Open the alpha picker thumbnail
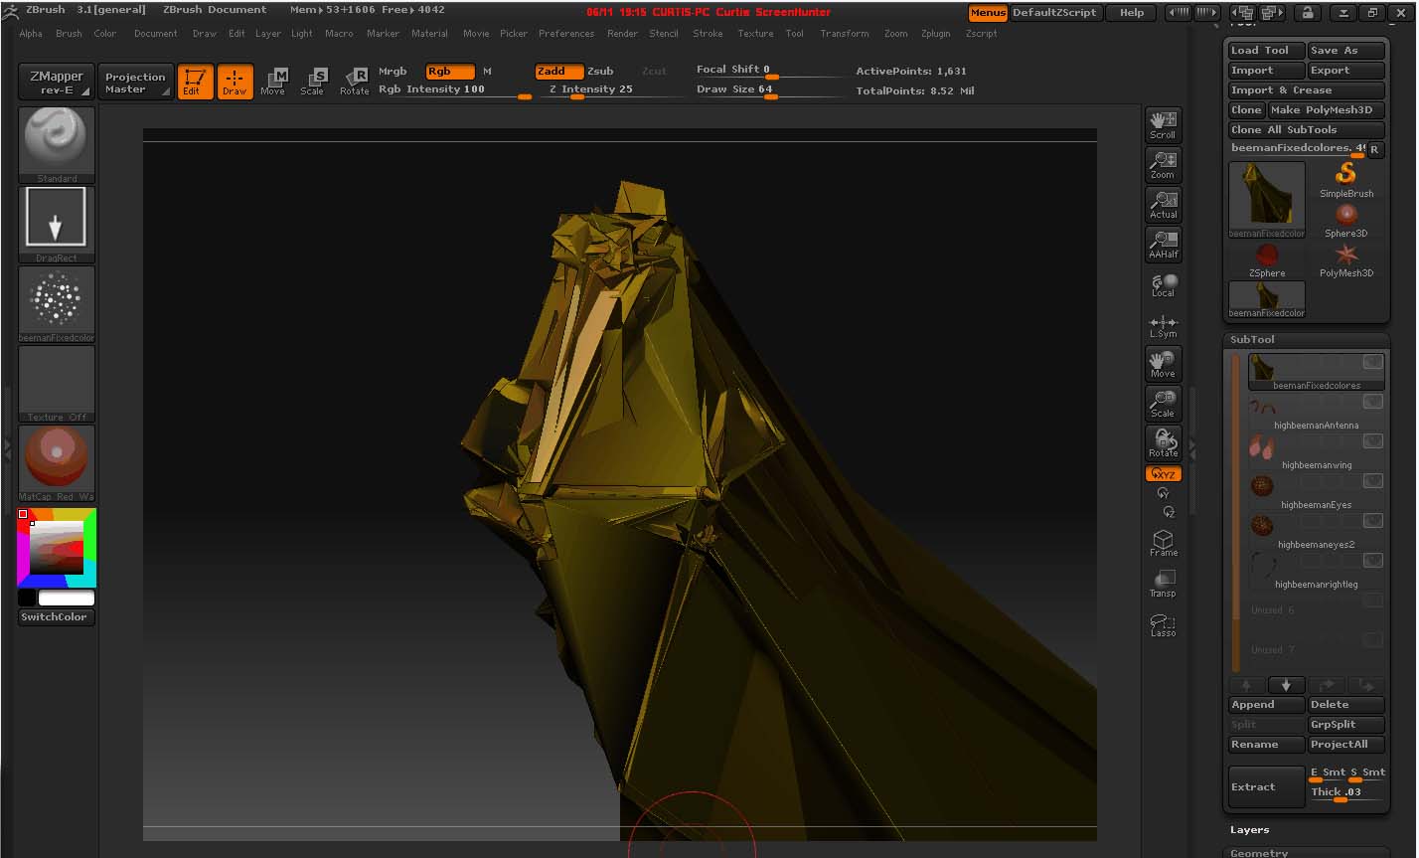The height and width of the screenshot is (858, 1419). [57, 304]
